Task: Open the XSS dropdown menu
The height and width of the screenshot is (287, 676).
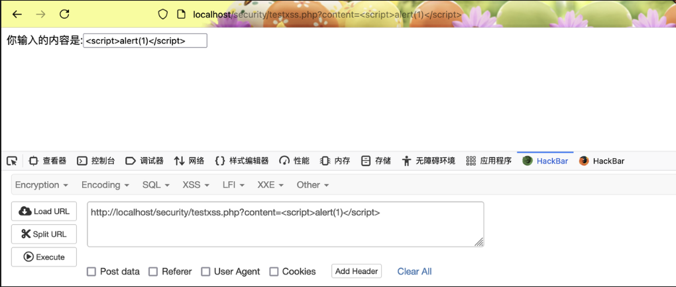Action: pyautogui.click(x=196, y=185)
